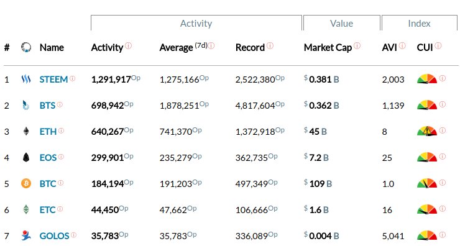Screen dimensions: 460x246
Task: Click ETH market cap $45 B
Action: 315,131
